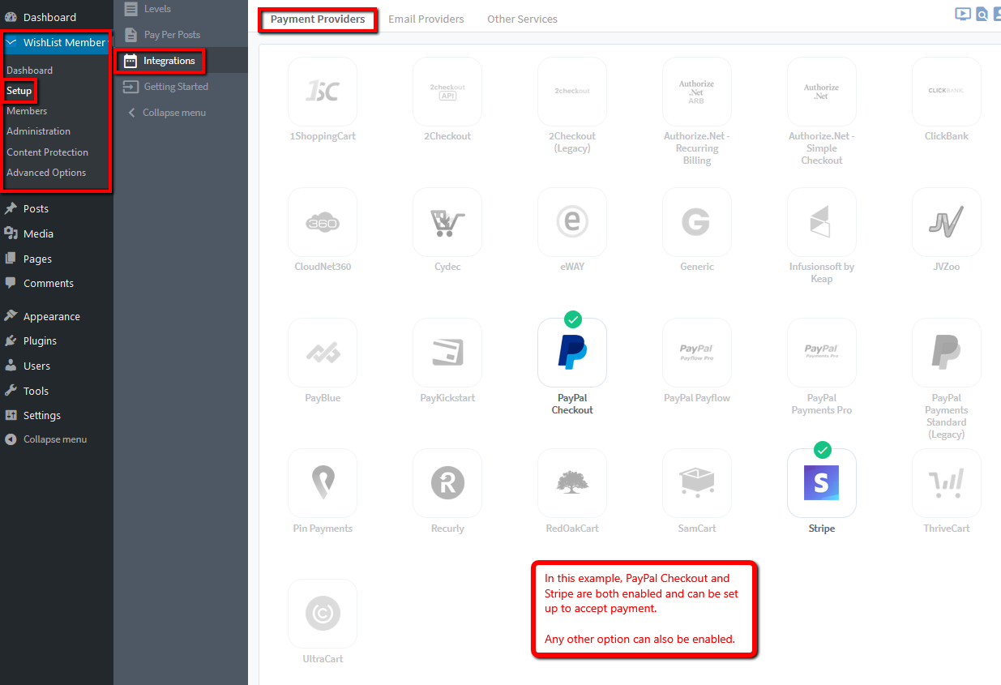Go to the Members submenu link
Screen dimensions: 1001x685
[27, 111]
